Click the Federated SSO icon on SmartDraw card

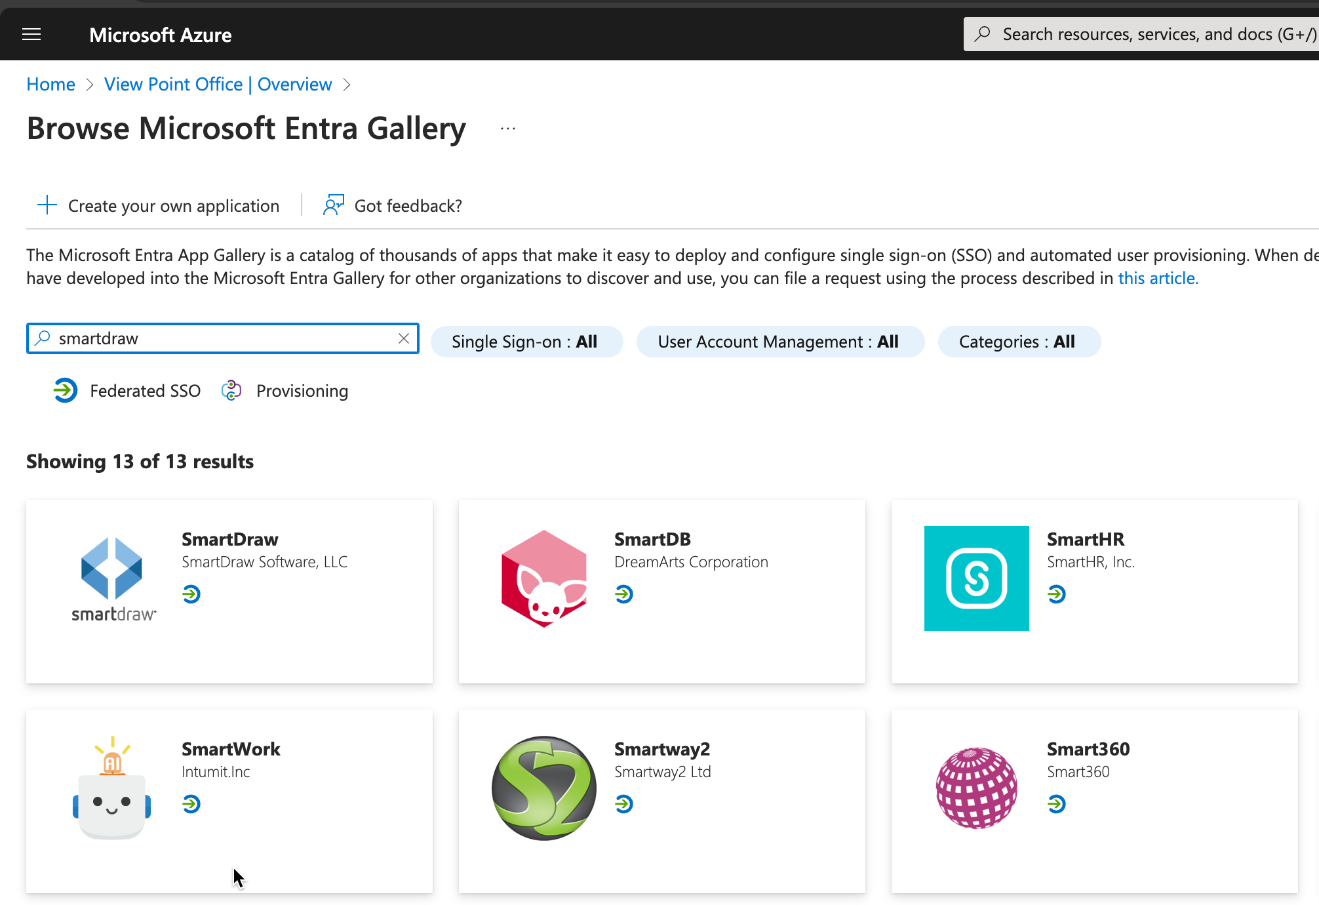[x=191, y=595]
